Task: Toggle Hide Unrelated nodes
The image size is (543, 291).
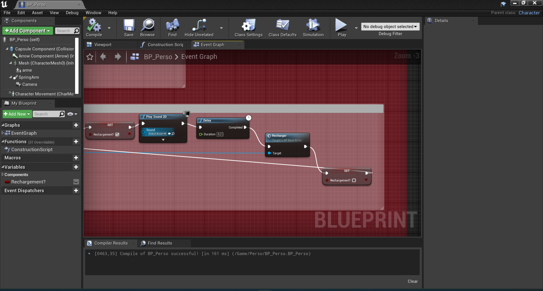Action: (199, 28)
